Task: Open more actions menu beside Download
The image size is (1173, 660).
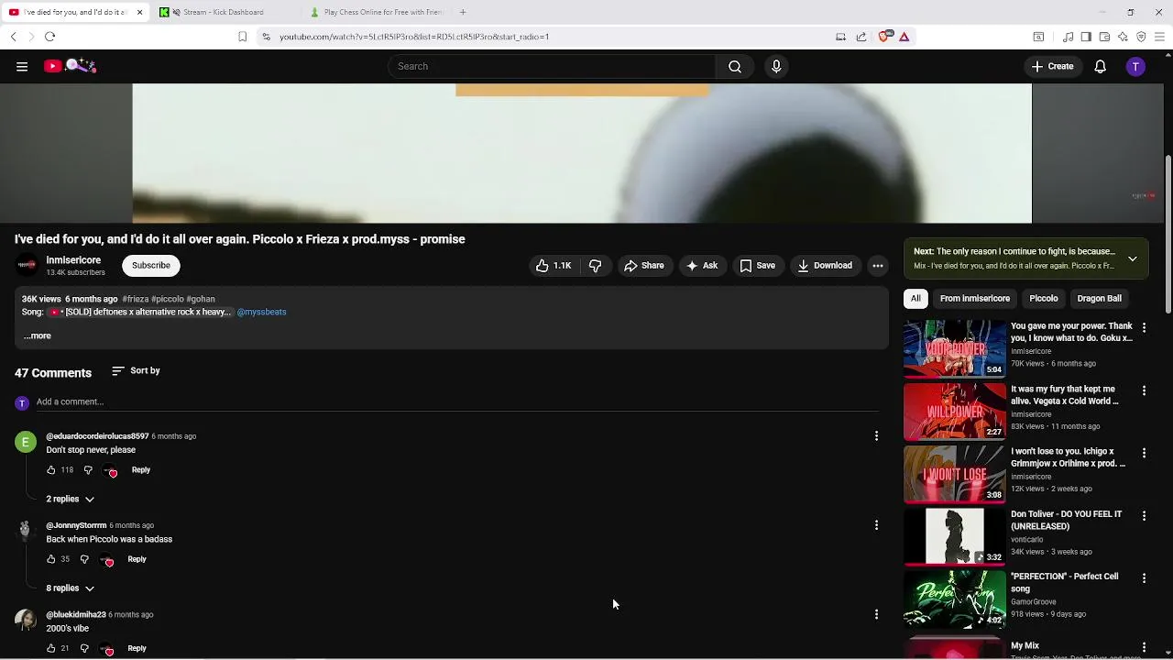Action: click(x=878, y=266)
